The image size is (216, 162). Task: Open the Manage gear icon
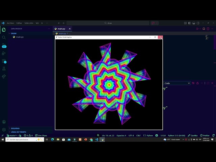click(x=4, y=129)
